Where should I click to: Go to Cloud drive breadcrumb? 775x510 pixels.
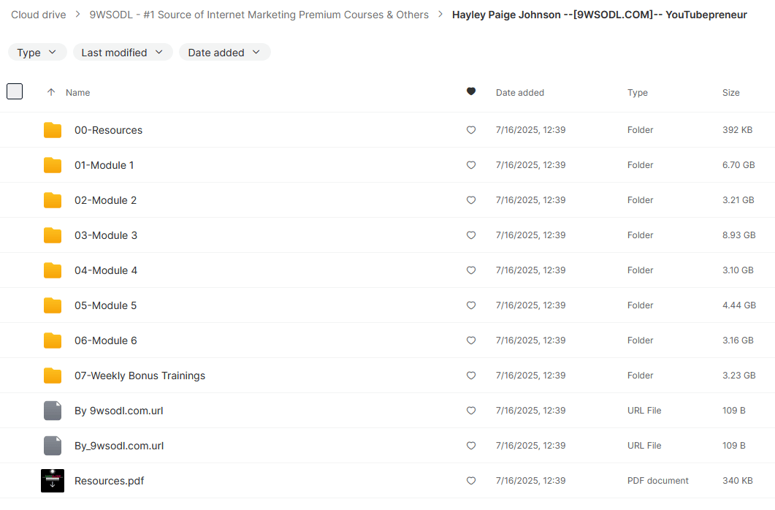coord(38,15)
